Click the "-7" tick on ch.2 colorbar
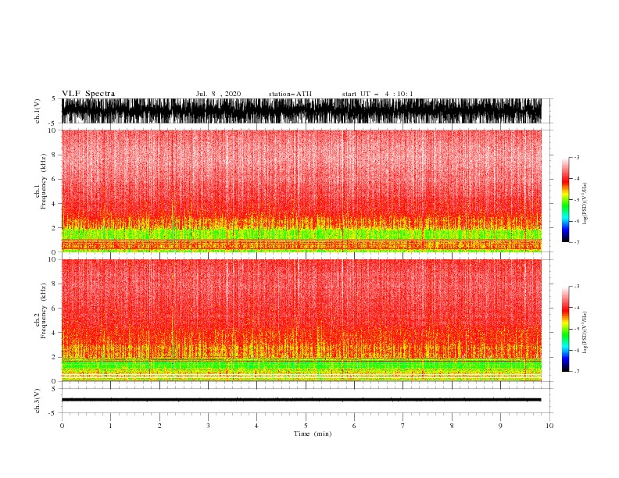This screenshot has width=619, height=478. click(577, 371)
